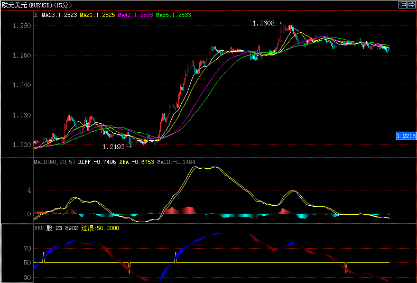This screenshot has height=283, width=417.
Task: Click the MACD(60,20,5) indicator name
Action: [x=54, y=162]
